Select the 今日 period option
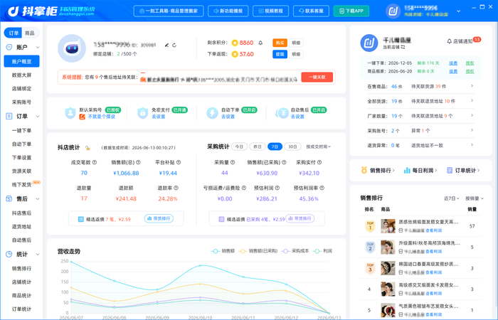Viewport: 498px width, 320px height. [239, 146]
